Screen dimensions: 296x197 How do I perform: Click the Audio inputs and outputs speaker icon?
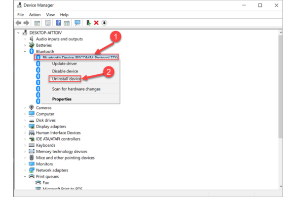(x=32, y=39)
